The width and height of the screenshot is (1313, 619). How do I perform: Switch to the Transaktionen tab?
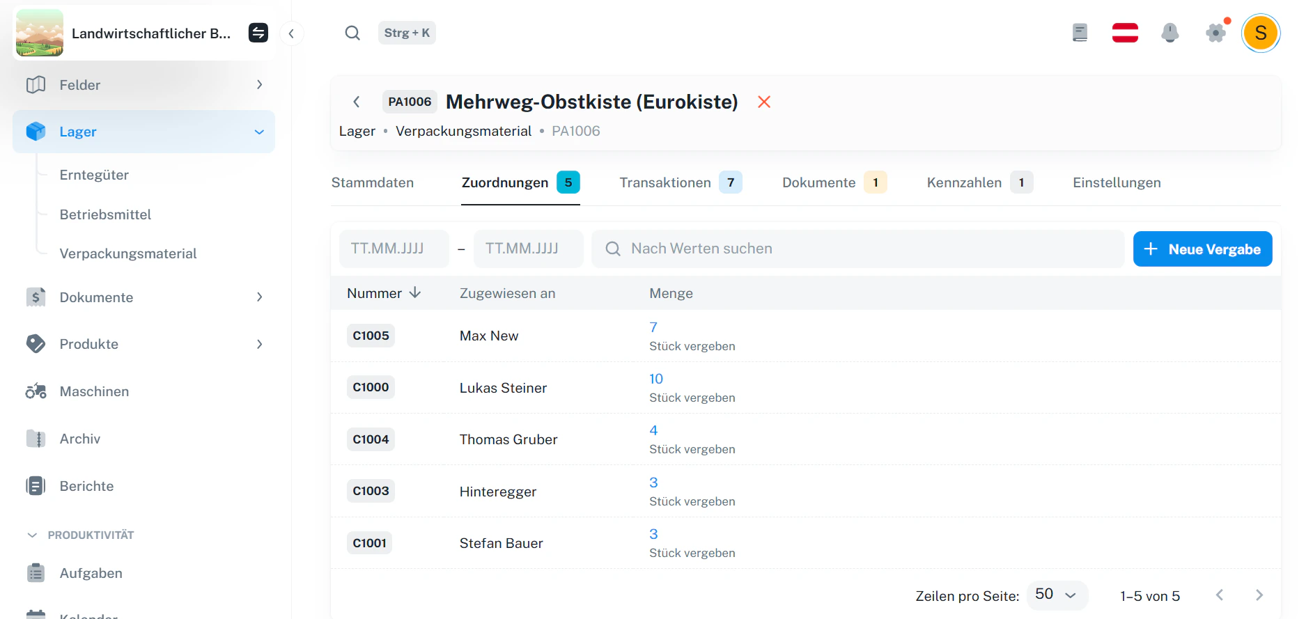(x=681, y=182)
